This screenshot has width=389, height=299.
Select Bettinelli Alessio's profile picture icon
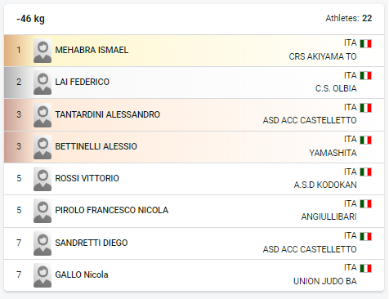[42, 147]
